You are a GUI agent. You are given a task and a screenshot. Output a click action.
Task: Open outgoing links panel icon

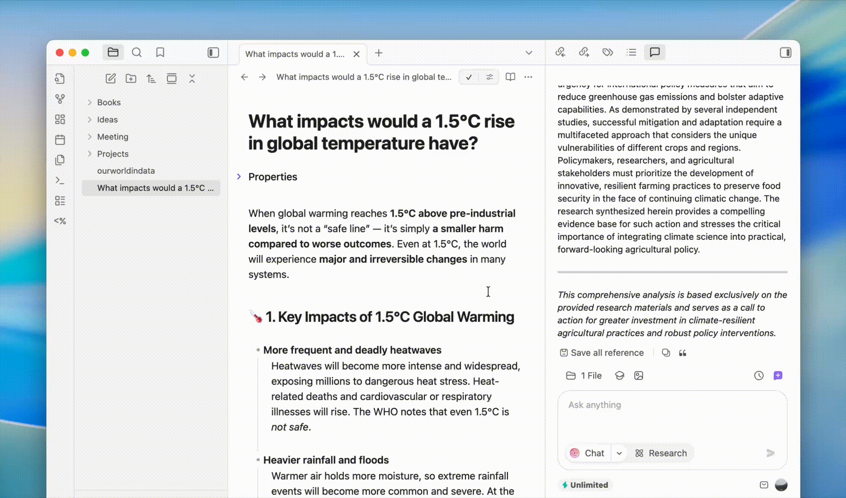point(584,52)
